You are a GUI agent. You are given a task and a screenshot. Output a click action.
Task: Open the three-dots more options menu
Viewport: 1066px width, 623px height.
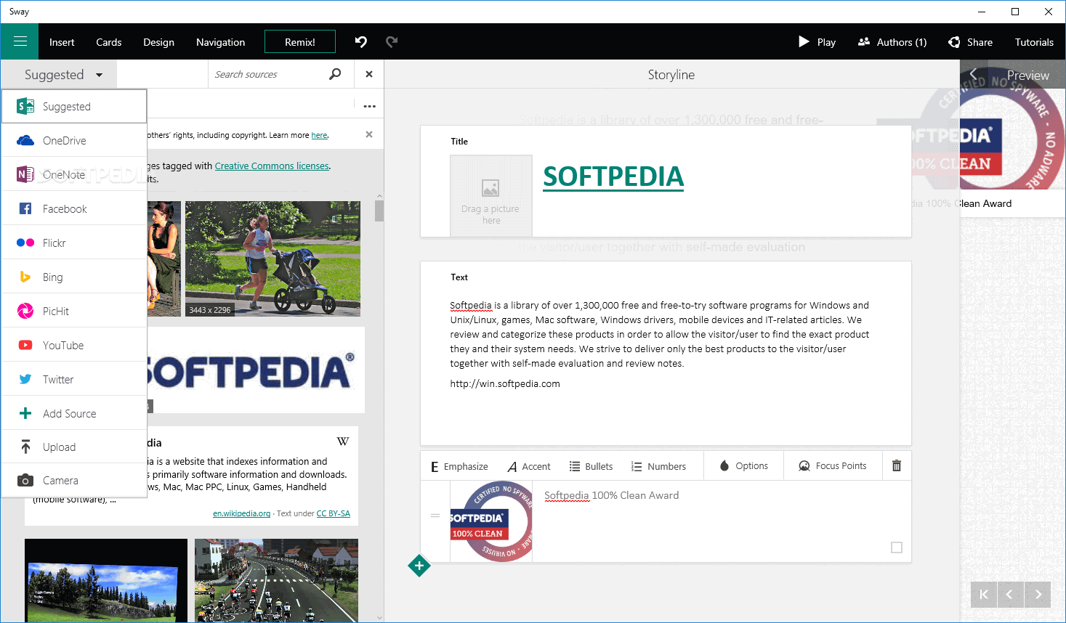[369, 106]
